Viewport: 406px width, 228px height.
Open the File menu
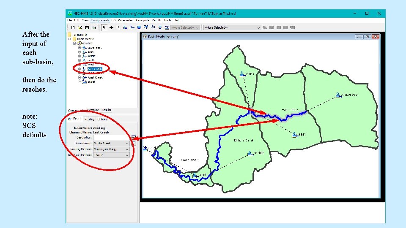tap(69, 20)
